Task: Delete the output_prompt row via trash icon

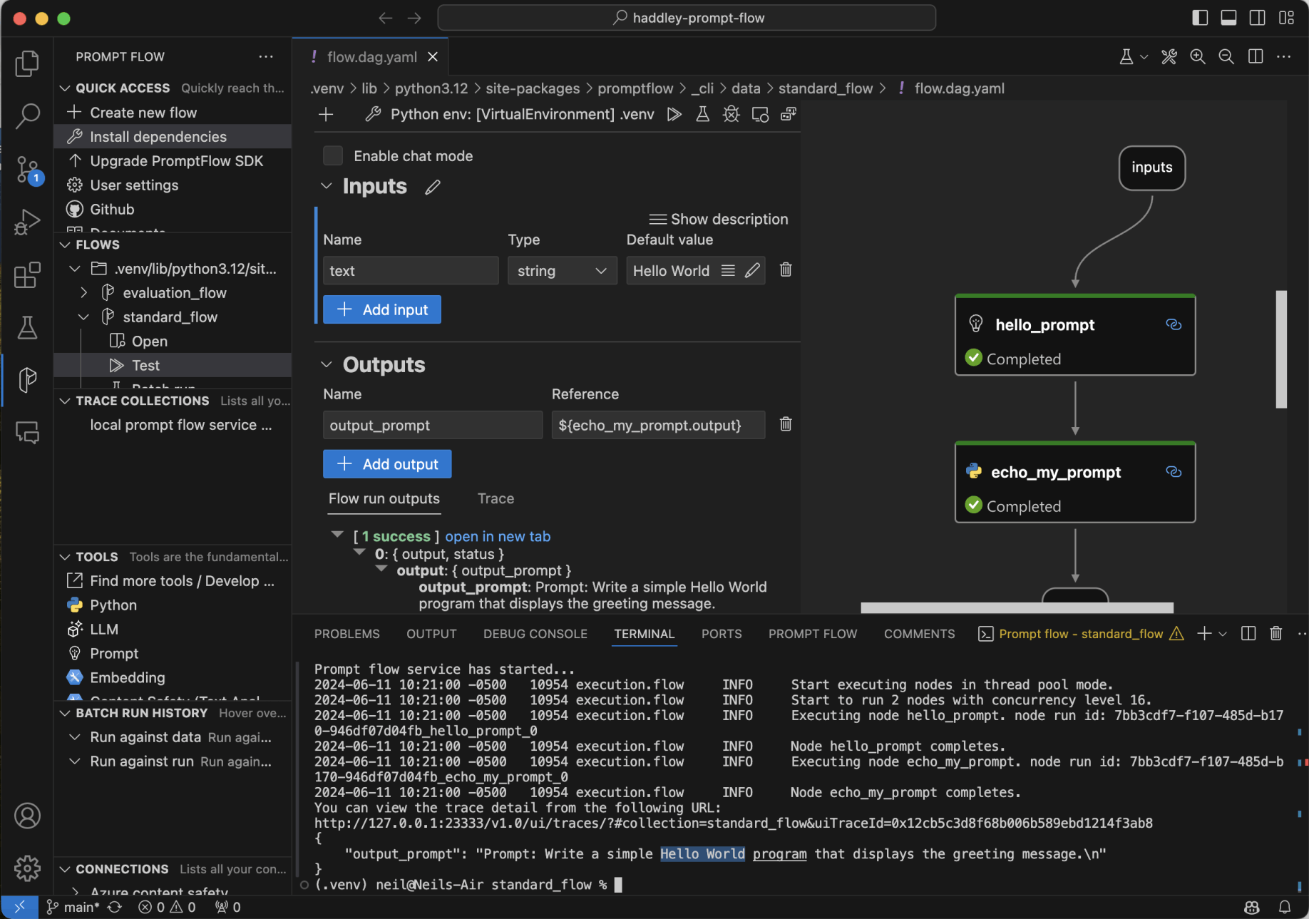Action: [x=785, y=425]
